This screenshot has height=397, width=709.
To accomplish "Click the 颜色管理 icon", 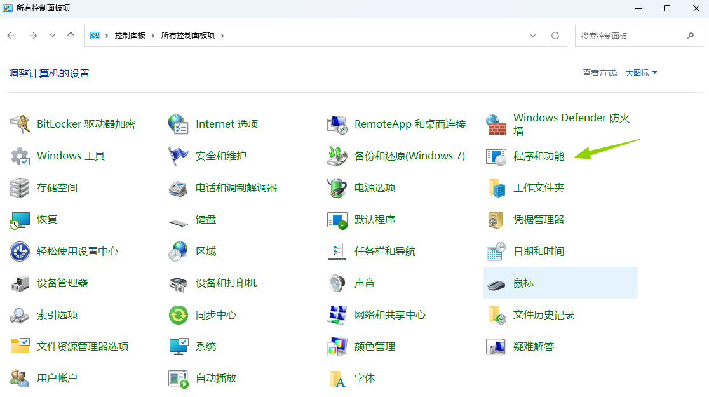I will [337, 347].
